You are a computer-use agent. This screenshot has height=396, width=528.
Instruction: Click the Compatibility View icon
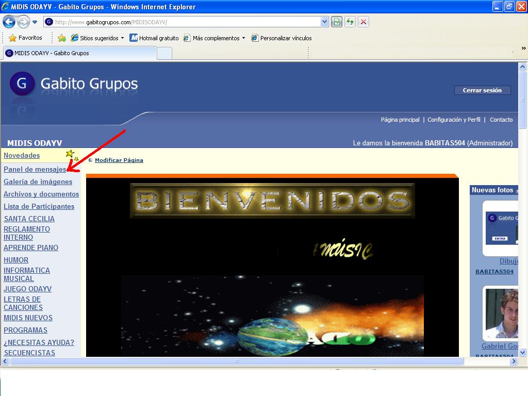point(337,22)
